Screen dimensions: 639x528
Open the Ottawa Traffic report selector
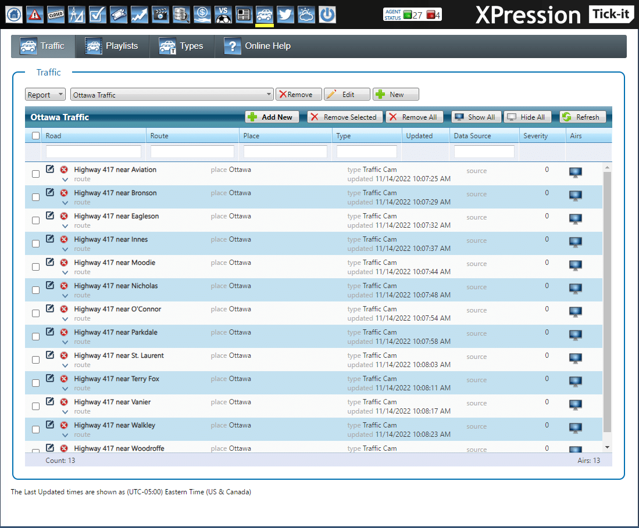point(172,95)
